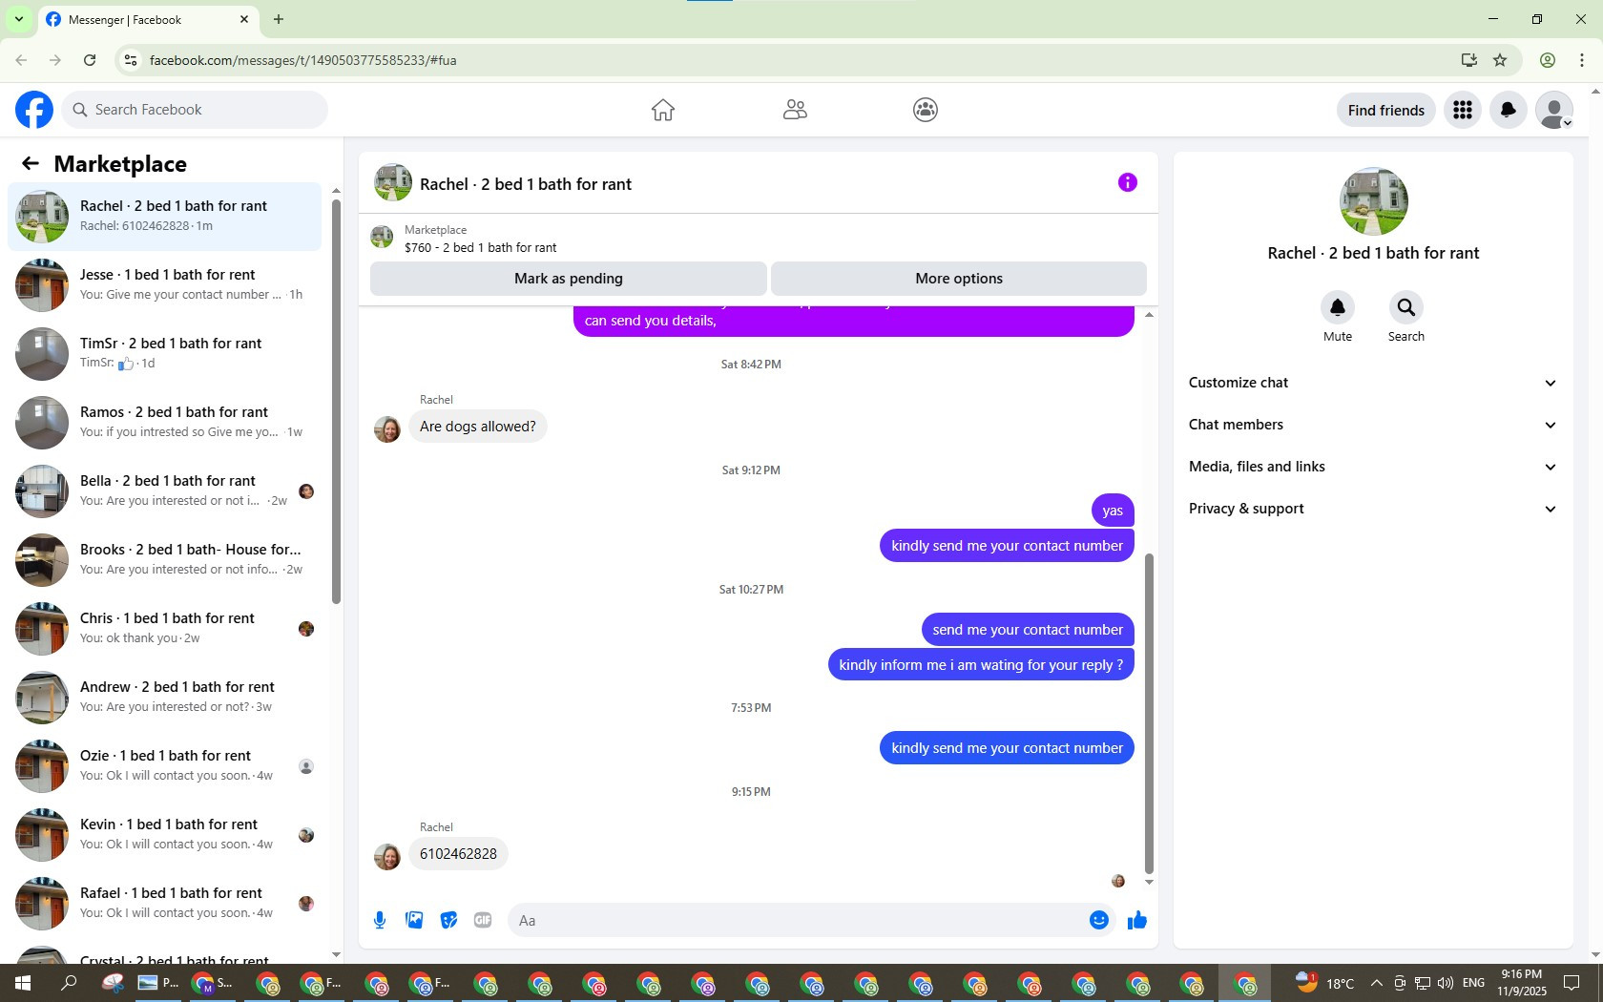The height and width of the screenshot is (1002, 1603).
Task: Click the conversation list scrollbar thumb
Action: pyautogui.click(x=336, y=401)
